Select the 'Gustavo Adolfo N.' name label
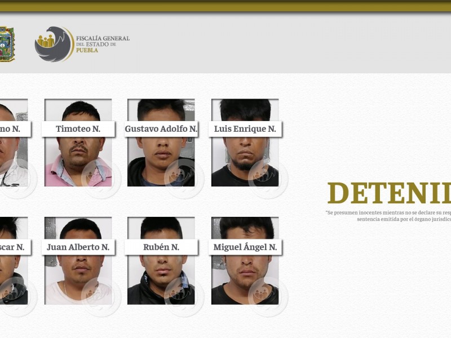This screenshot has height=338, width=451. pyautogui.click(x=161, y=129)
